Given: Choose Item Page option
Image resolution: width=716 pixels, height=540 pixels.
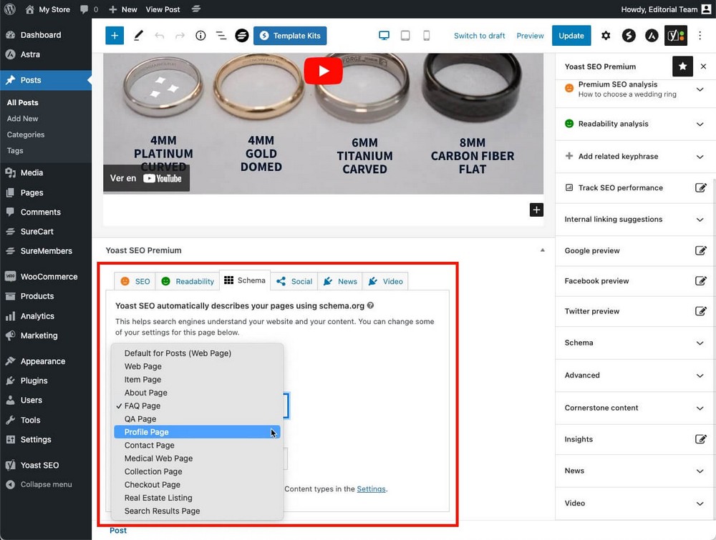Looking at the screenshot, I should tap(198, 380).
